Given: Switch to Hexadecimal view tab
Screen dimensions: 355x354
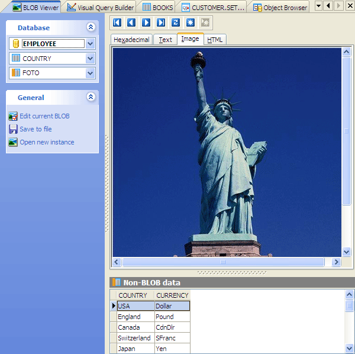Looking at the screenshot, I should pyautogui.click(x=131, y=40).
